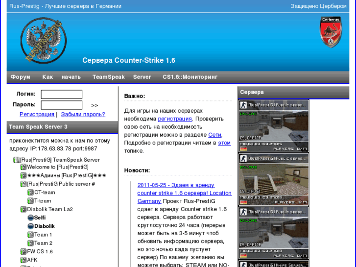The image size is (356, 267).
Task: Click the Selfi user status icon
Action: pyautogui.click(x=30, y=218)
